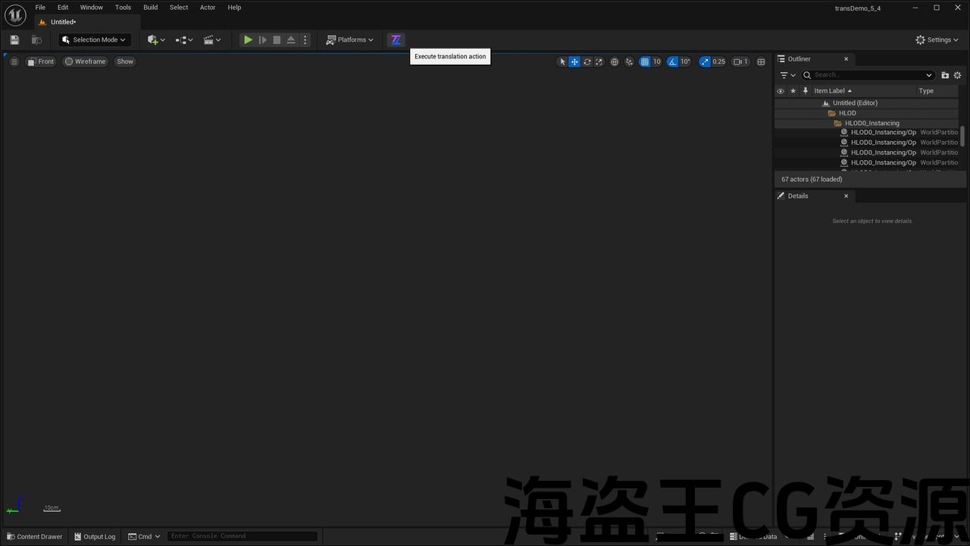
Task: Open the Content Drawer
Action: pyautogui.click(x=35, y=537)
